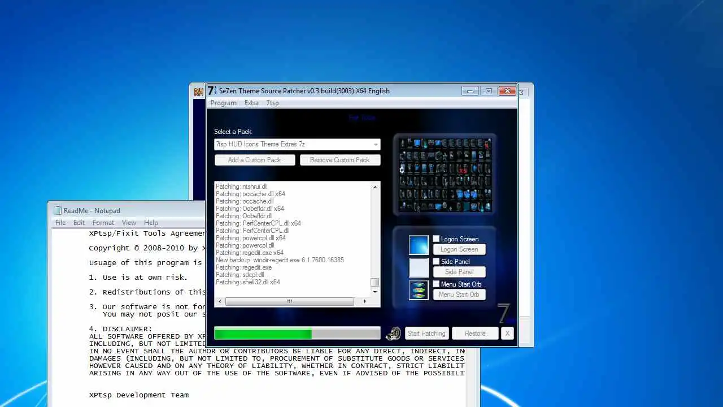
Task: Click the gear icon beside Start Patching
Action: pyautogui.click(x=393, y=334)
